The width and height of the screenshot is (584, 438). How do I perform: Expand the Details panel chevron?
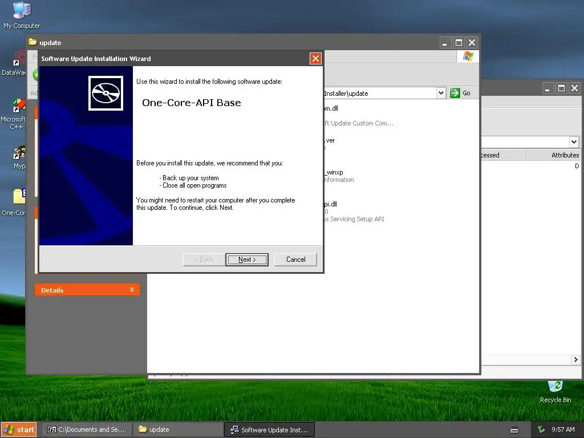tap(132, 290)
